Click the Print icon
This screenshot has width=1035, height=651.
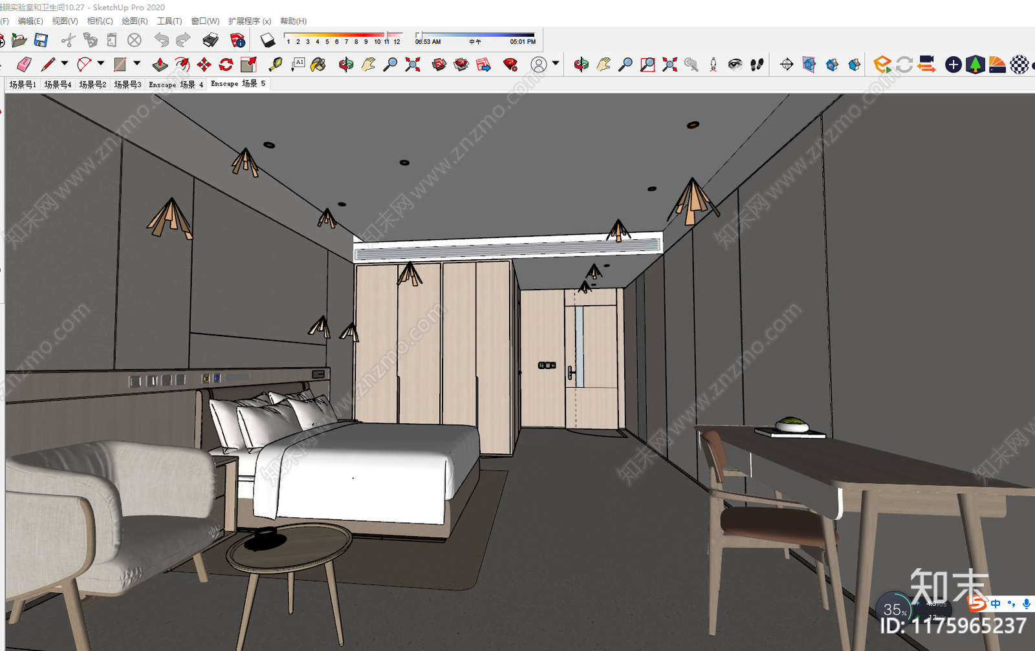[x=210, y=41]
